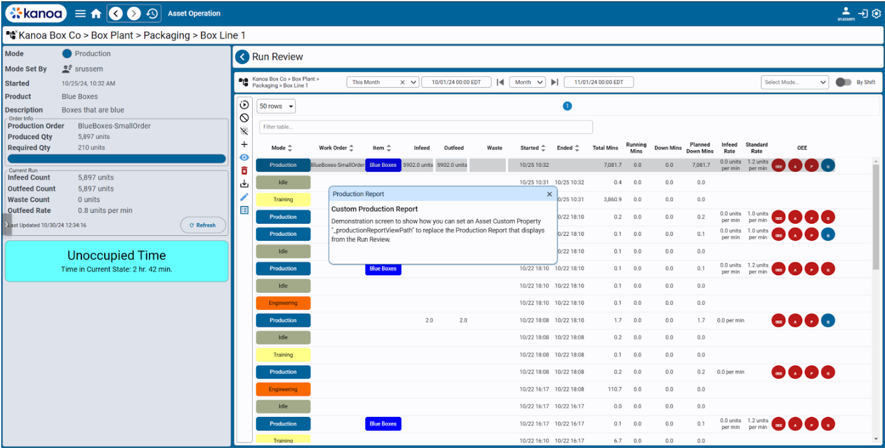Click the end date 11/01/24 00:00 EDT field
This screenshot has height=448, width=885.
[x=599, y=82]
